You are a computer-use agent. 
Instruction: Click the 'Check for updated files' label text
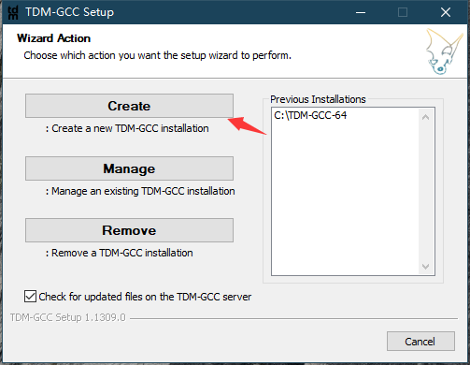(x=145, y=297)
